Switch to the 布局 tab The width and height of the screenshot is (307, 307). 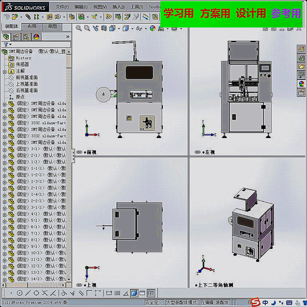tap(32, 27)
